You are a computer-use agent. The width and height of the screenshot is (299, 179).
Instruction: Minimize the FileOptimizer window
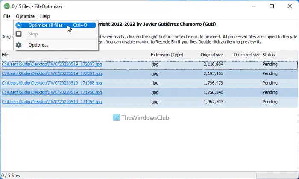pos(254,6)
